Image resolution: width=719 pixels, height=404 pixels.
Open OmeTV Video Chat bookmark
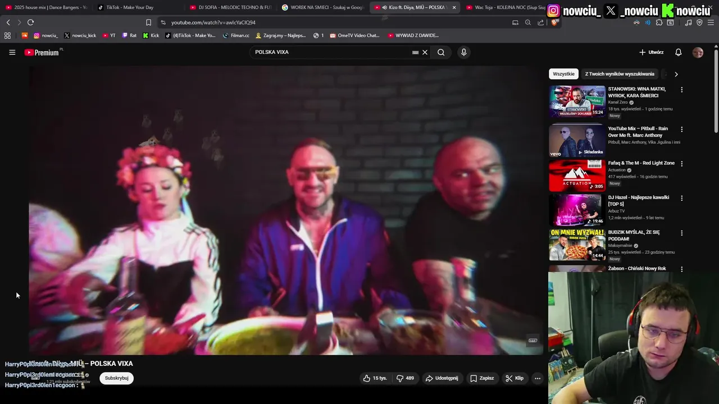coord(354,35)
